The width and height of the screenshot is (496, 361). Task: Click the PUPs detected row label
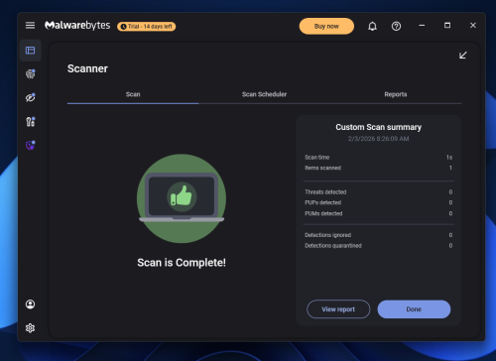tap(322, 202)
